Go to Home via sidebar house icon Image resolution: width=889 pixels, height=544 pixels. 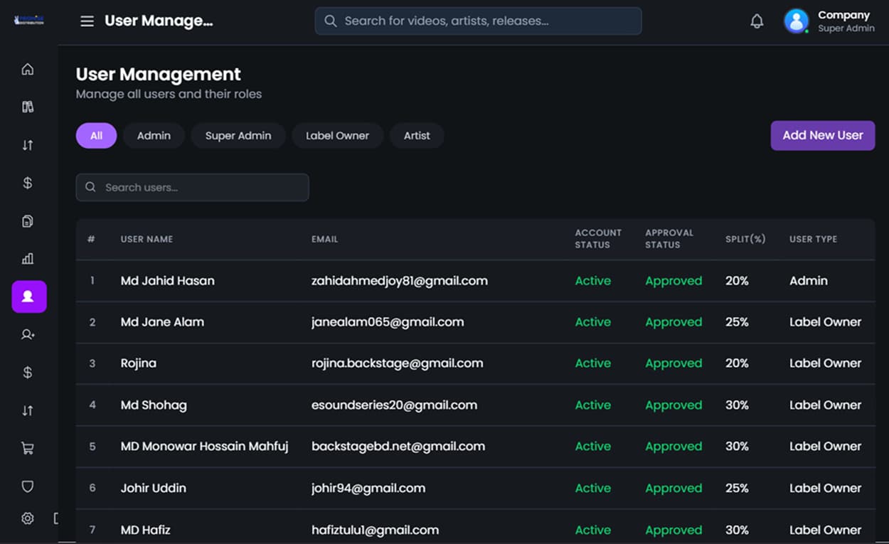pyautogui.click(x=28, y=69)
